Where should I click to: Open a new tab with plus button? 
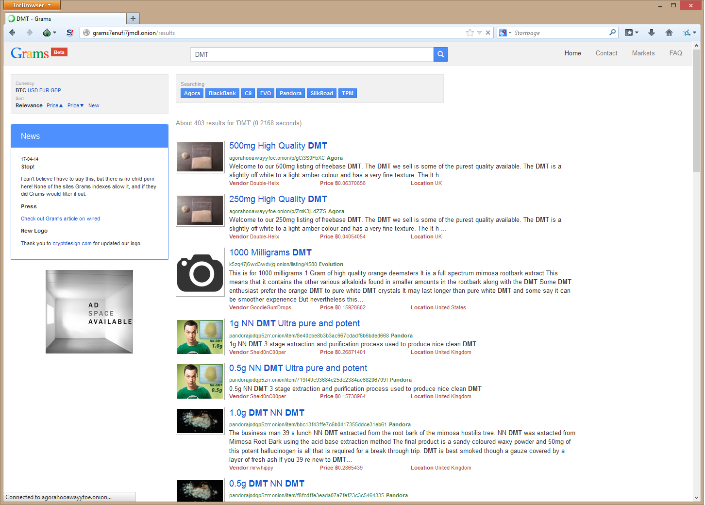coord(133,18)
